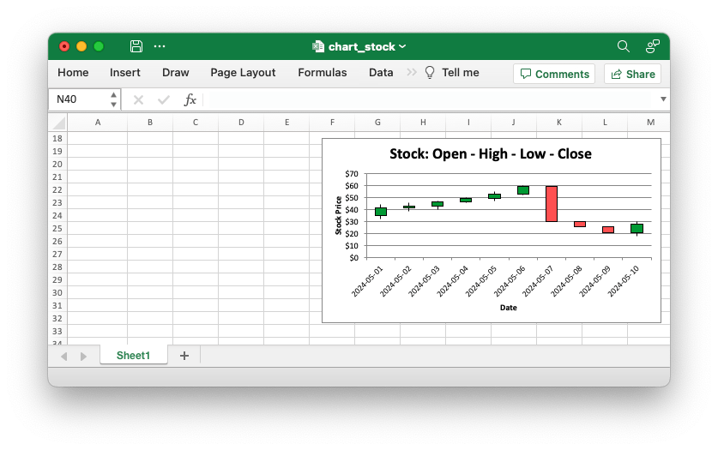
Task: Open the Data tab
Action: click(381, 73)
